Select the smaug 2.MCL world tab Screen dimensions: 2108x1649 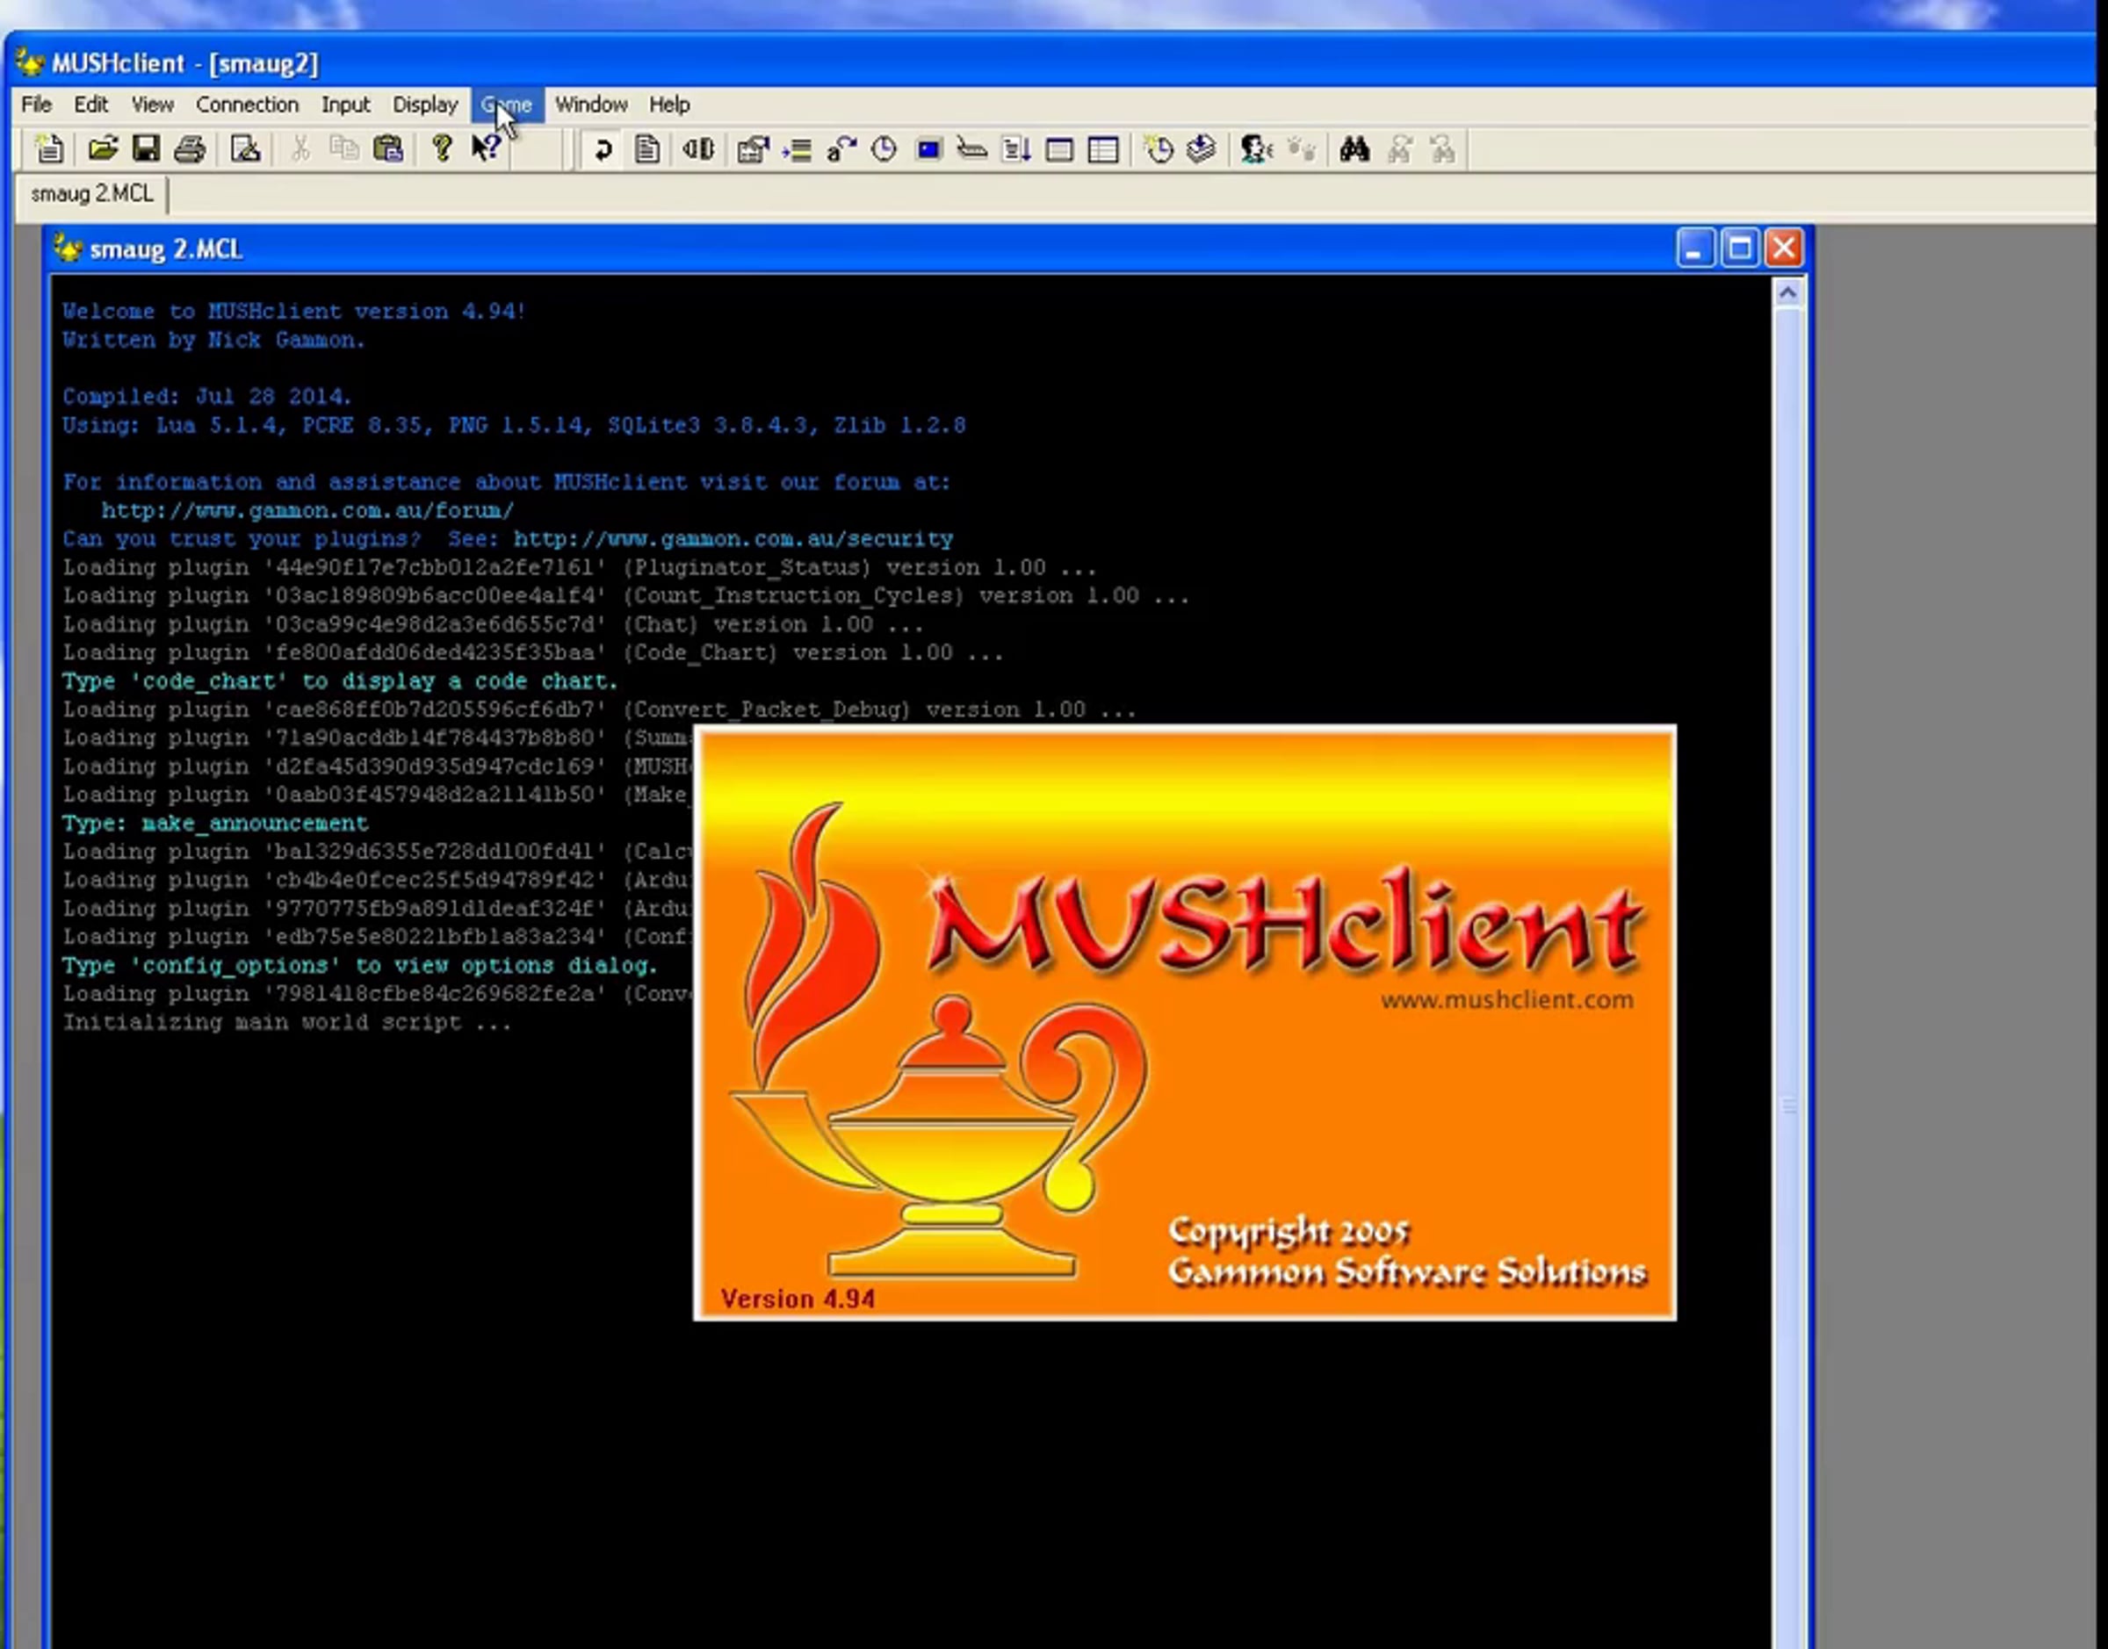point(91,194)
